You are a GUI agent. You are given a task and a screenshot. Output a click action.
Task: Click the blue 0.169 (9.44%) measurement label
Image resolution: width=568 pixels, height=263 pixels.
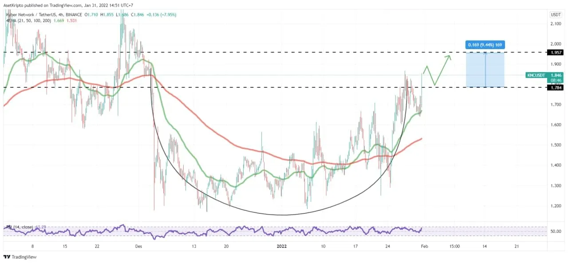[x=485, y=45]
